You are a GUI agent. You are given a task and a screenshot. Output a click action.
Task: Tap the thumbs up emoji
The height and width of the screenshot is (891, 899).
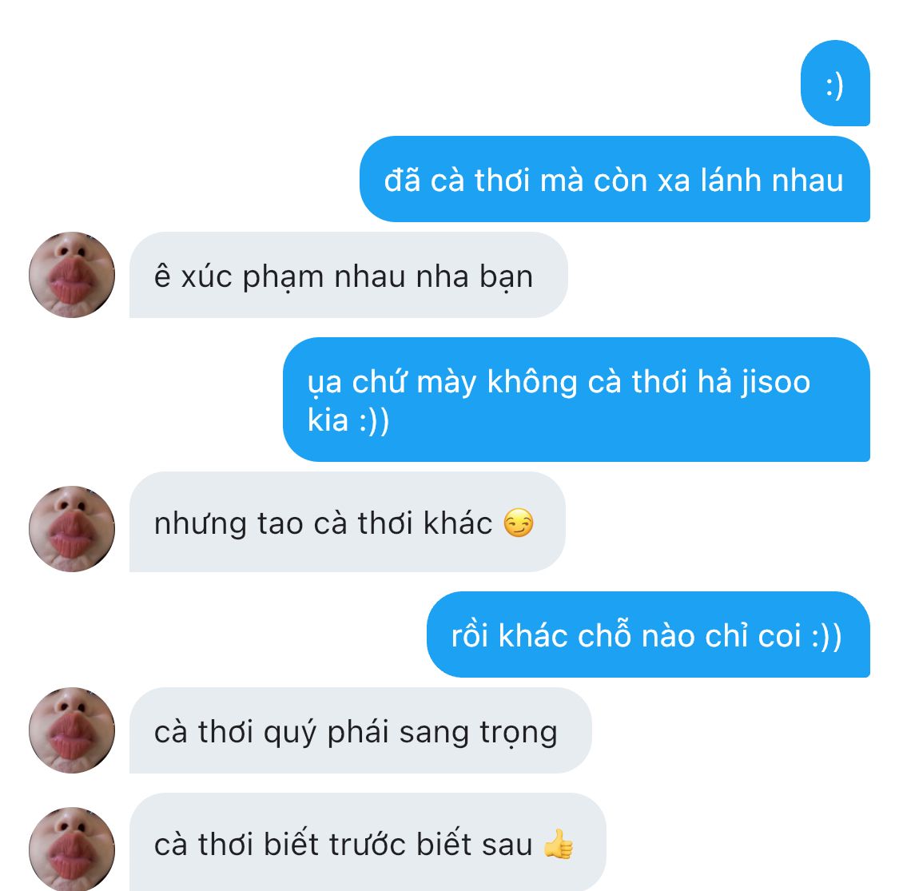(x=558, y=844)
